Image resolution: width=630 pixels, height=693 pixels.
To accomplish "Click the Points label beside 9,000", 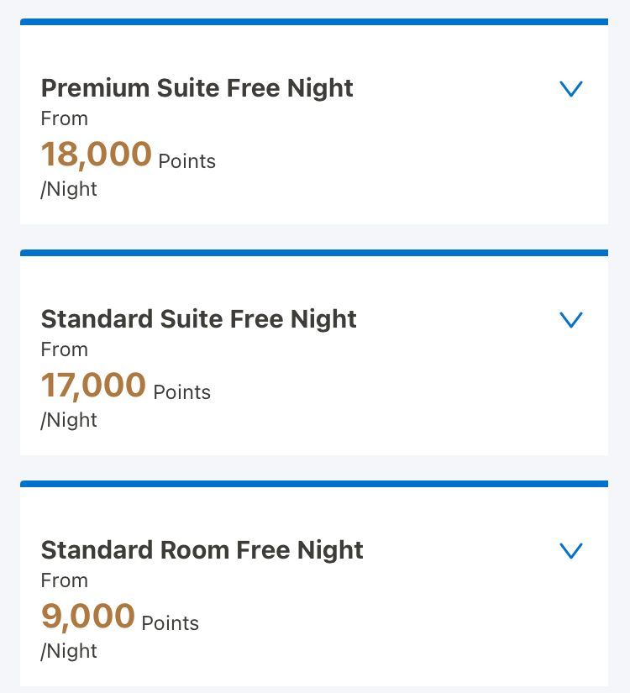I will [x=171, y=623].
